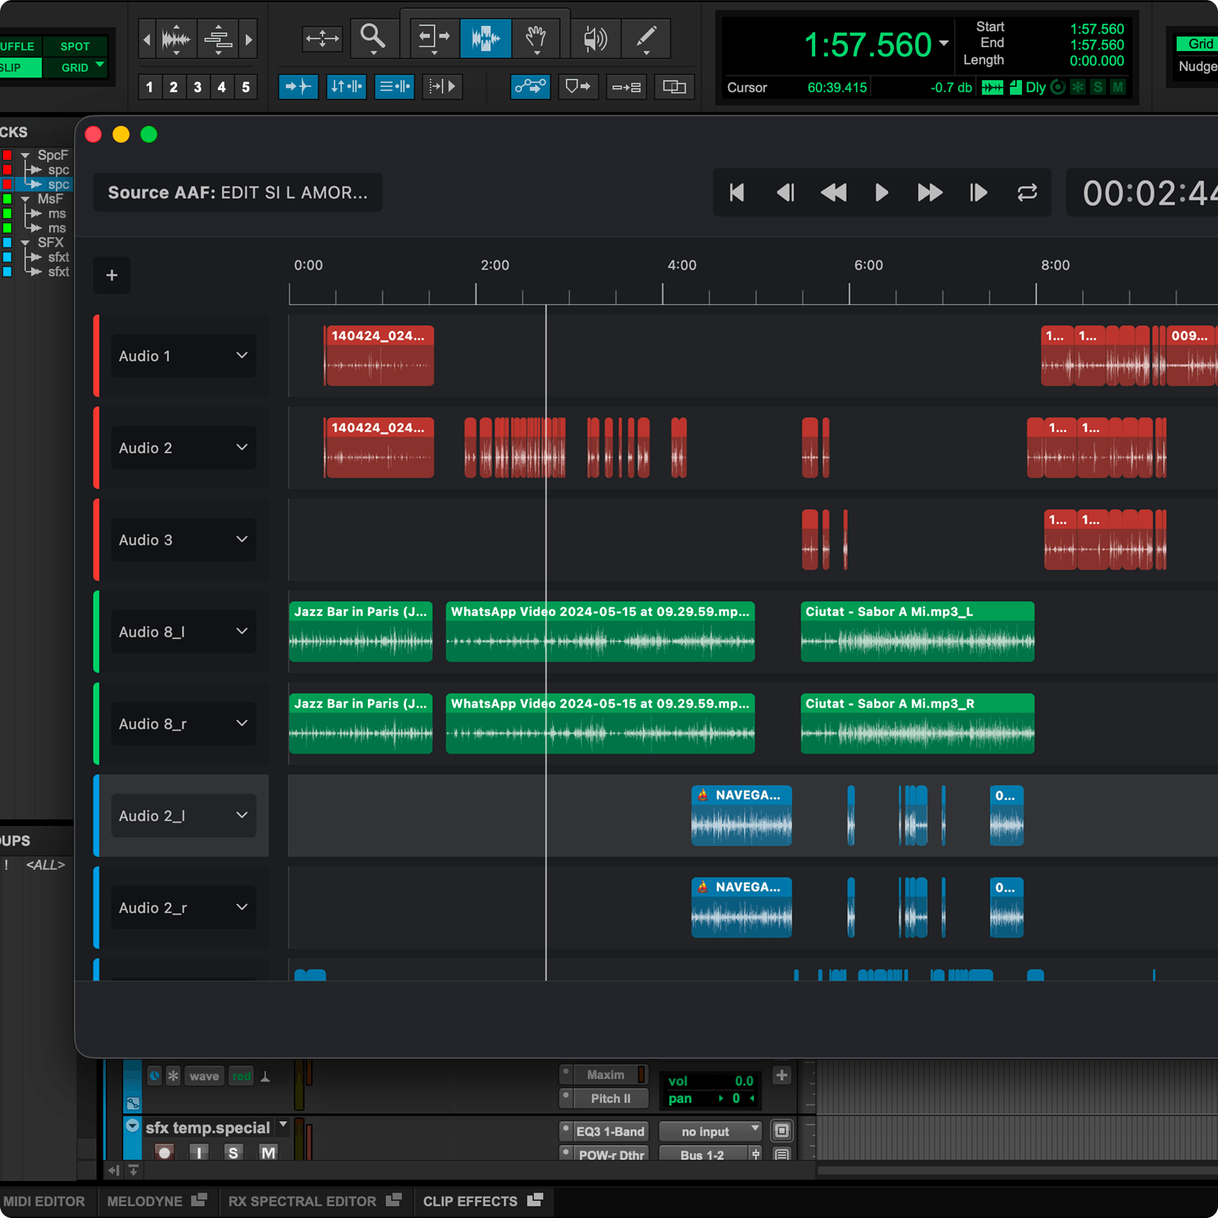1218x1218 pixels.
Task: Go to start in AAF player
Action: (737, 192)
